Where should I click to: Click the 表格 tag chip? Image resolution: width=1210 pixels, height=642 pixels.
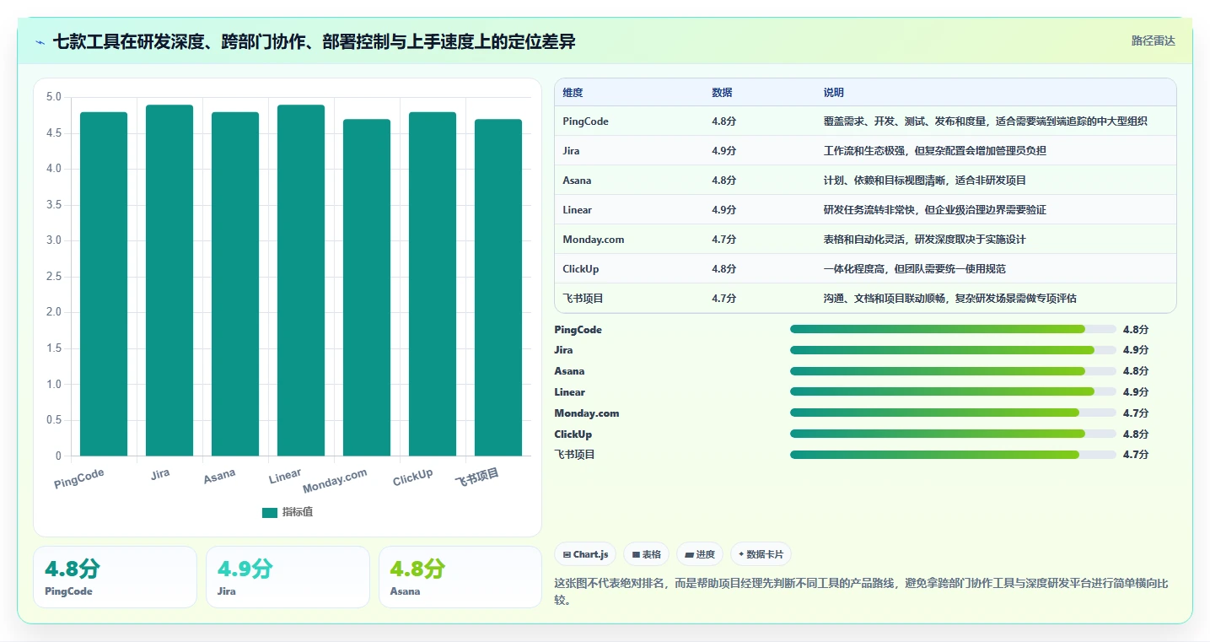click(646, 554)
